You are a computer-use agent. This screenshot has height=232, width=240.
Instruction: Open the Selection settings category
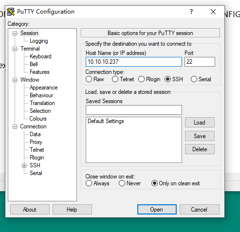click(x=40, y=111)
